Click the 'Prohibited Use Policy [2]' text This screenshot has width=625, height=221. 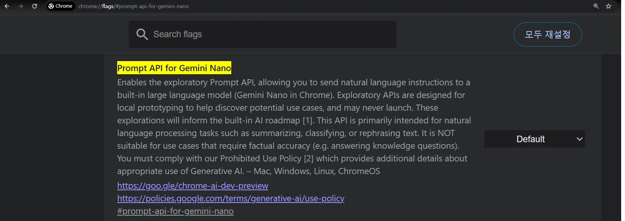(x=267, y=158)
